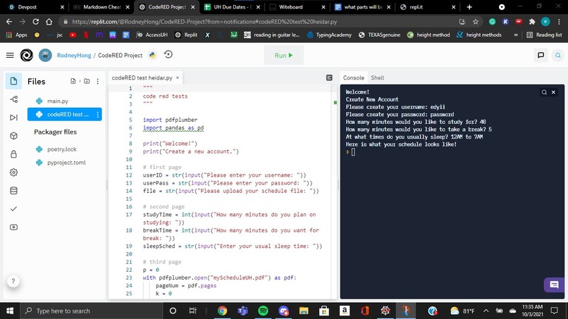Toggle the editor layout/markdown icon
The image size is (568, 319).
[x=329, y=78]
